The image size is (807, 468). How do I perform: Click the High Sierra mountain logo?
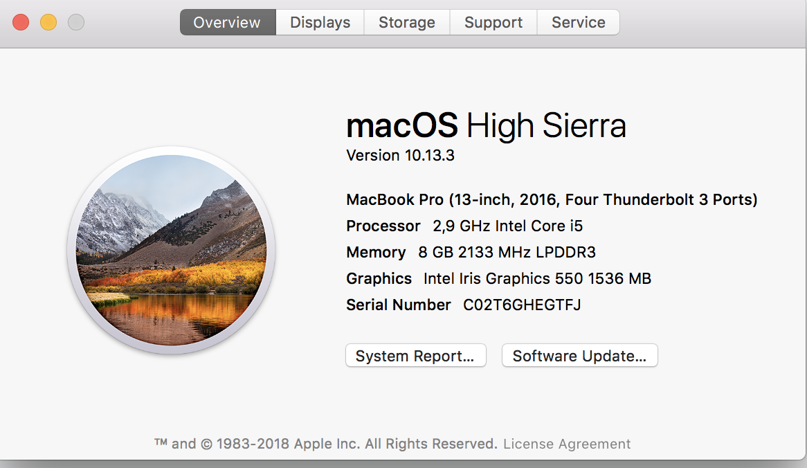click(x=172, y=250)
